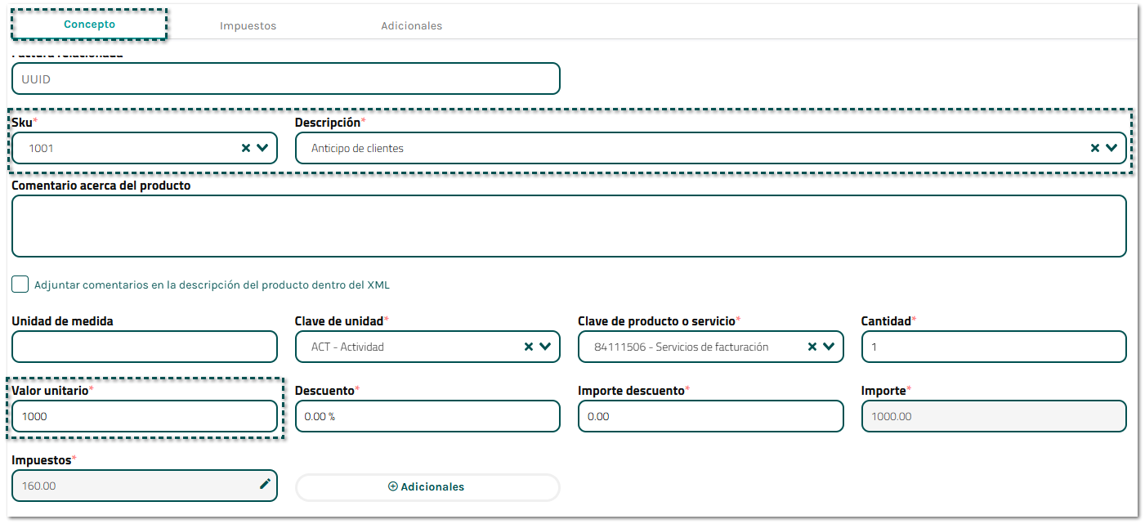Click the Valor unitario field

(x=145, y=416)
